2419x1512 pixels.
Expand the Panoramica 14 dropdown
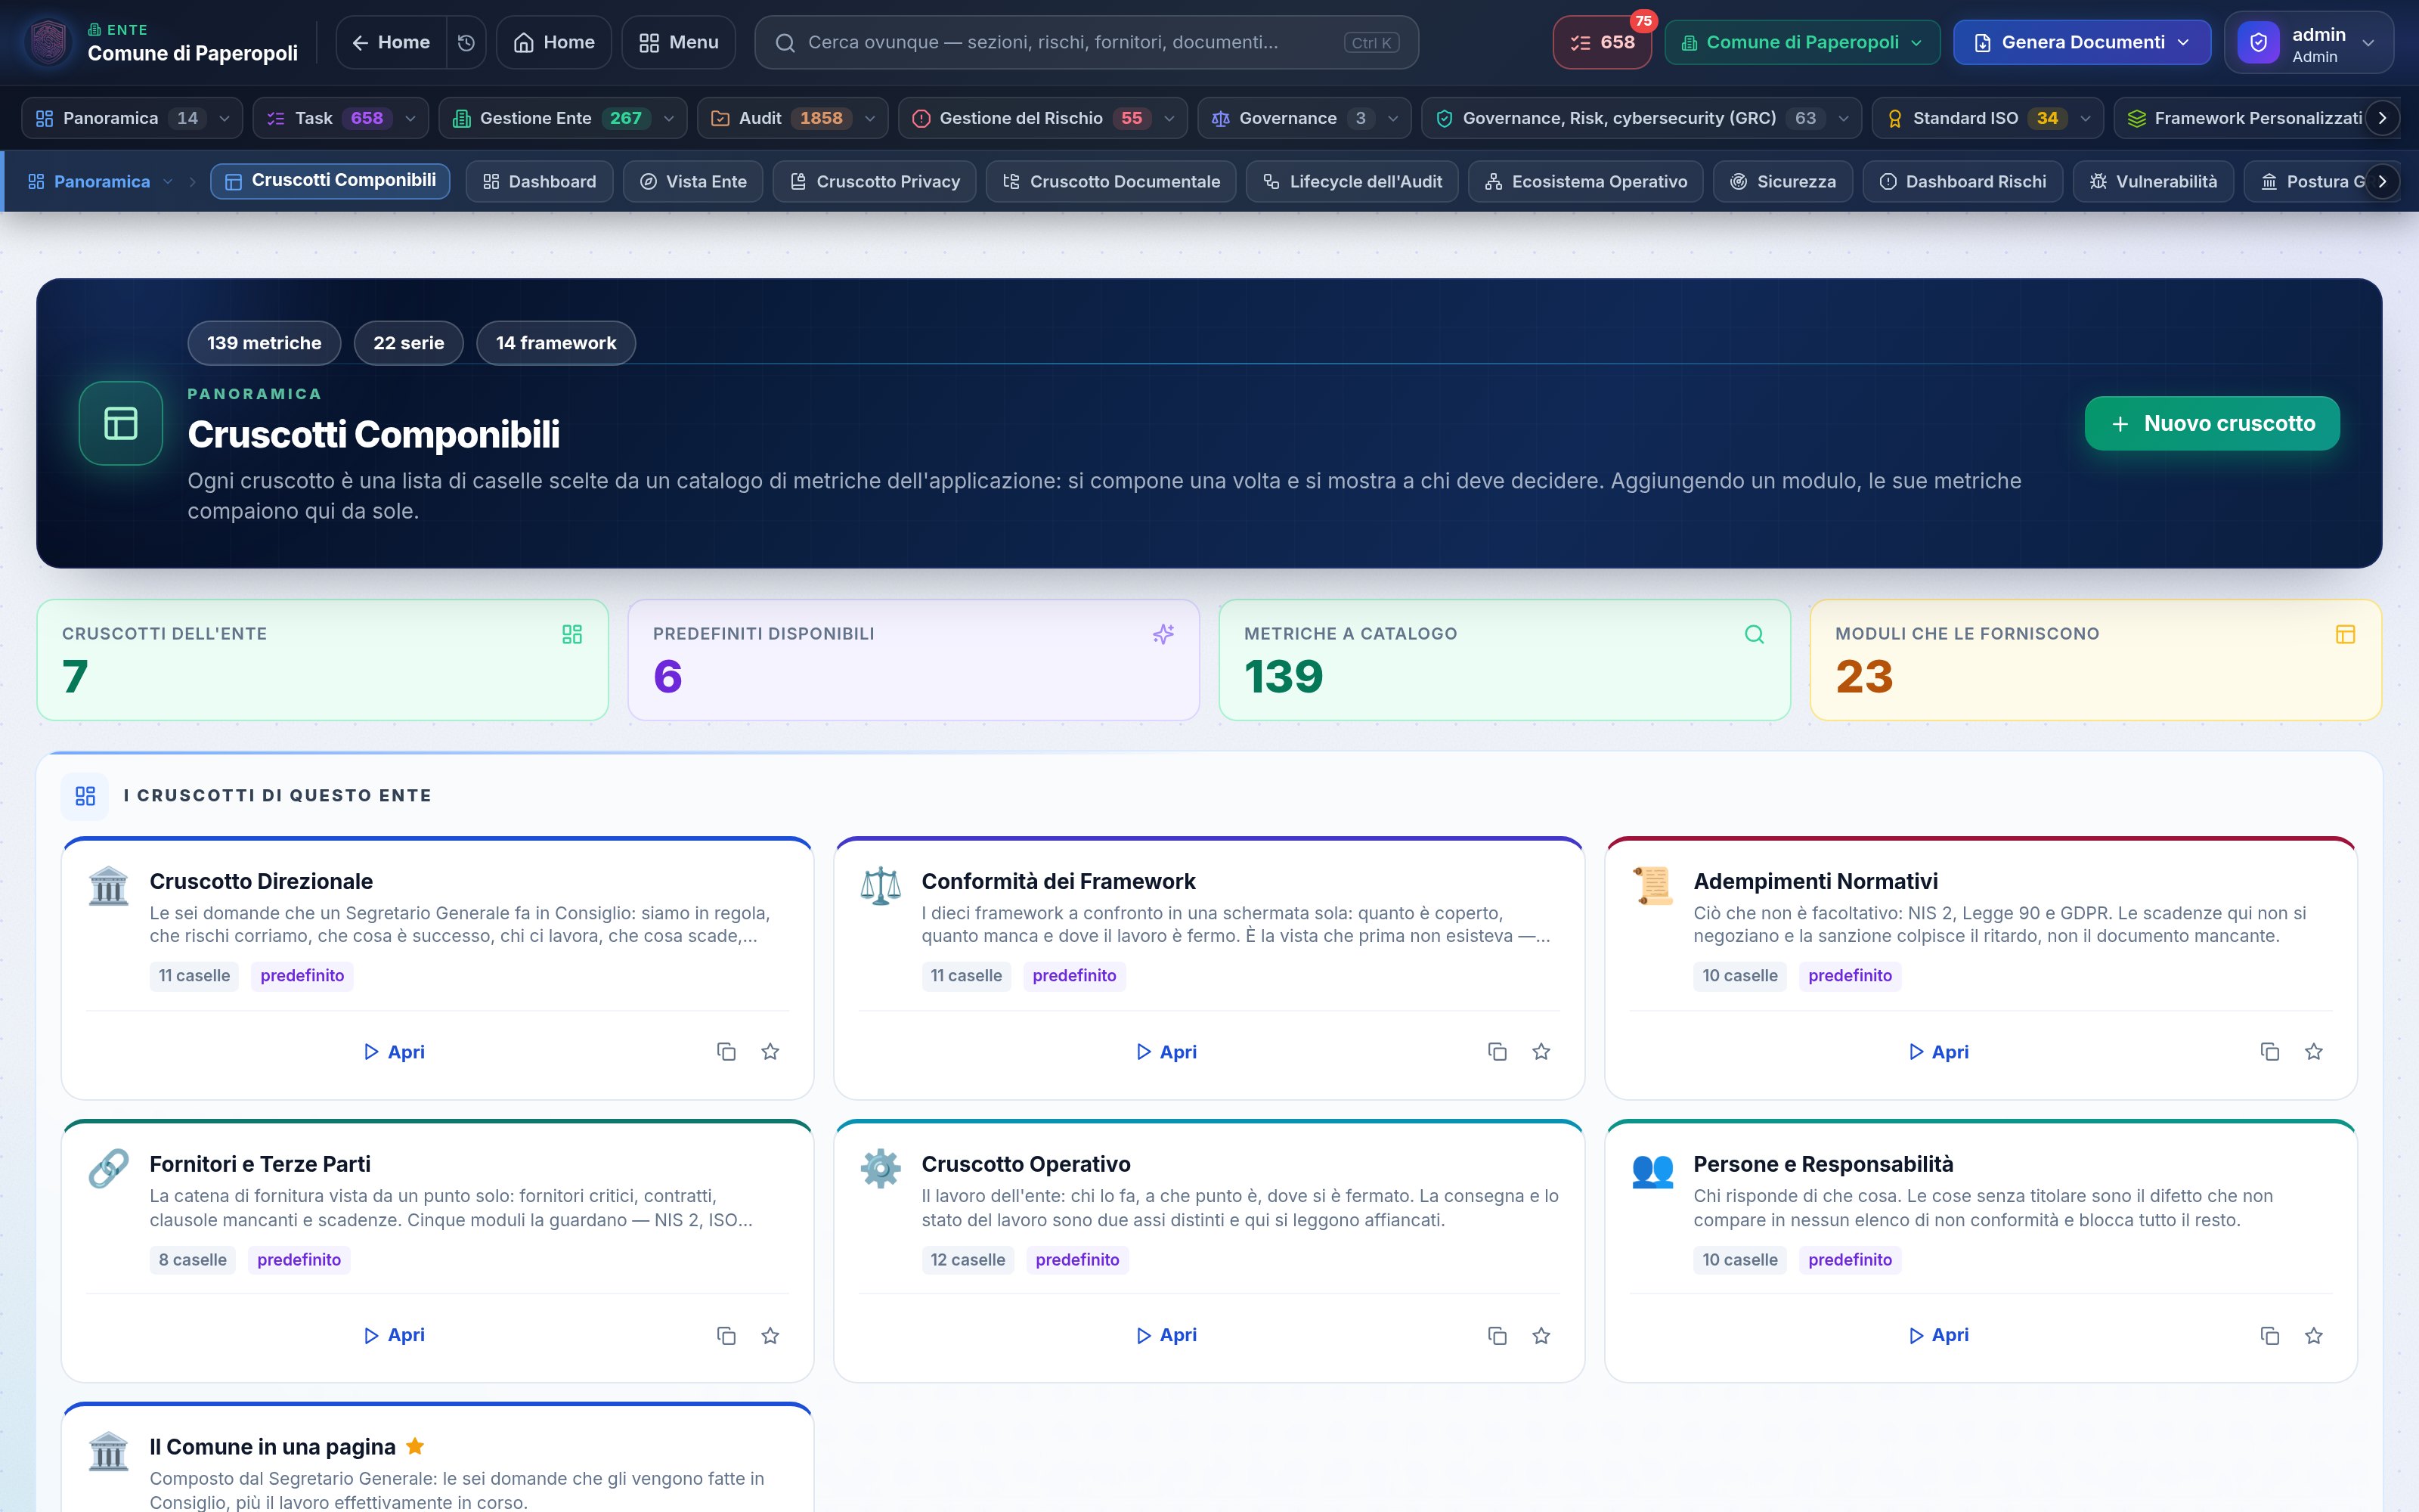pyautogui.click(x=132, y=118)
